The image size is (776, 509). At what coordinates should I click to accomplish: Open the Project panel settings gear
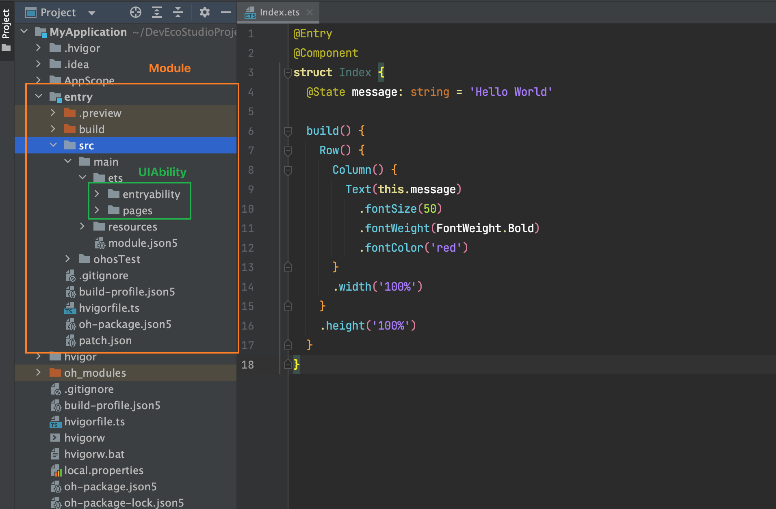pos(204,13)
